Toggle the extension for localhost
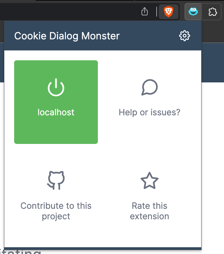Image resolution: width=224 pixels, height=254 pixels. coord(56,102)
